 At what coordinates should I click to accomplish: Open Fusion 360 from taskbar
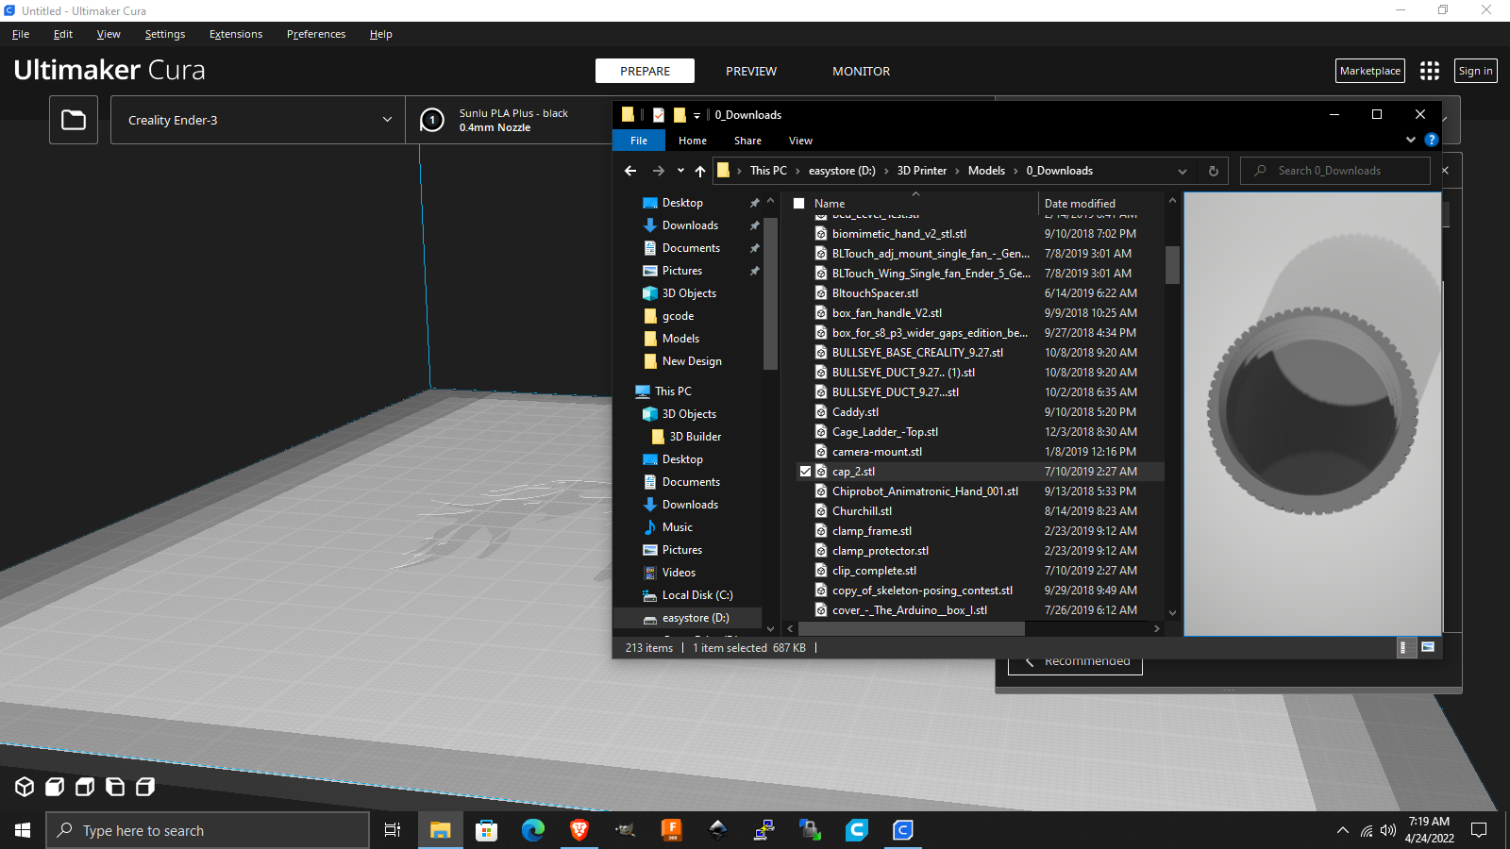point(672,830)
